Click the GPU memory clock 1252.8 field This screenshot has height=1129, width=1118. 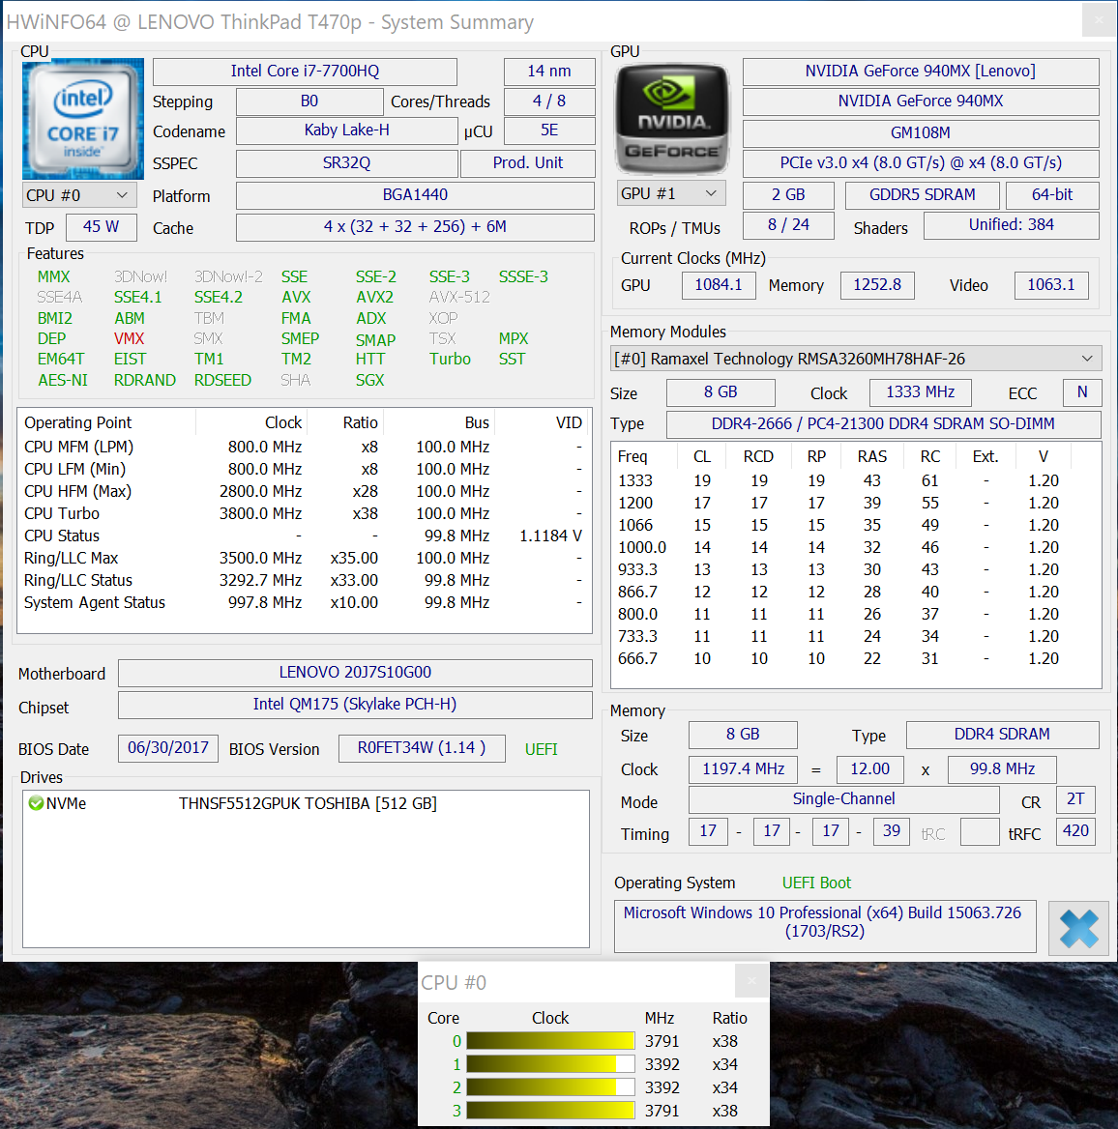(877, 285)
